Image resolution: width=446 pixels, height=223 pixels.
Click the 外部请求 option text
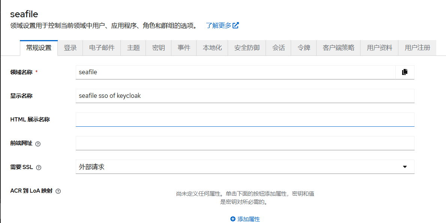[92, 167]
